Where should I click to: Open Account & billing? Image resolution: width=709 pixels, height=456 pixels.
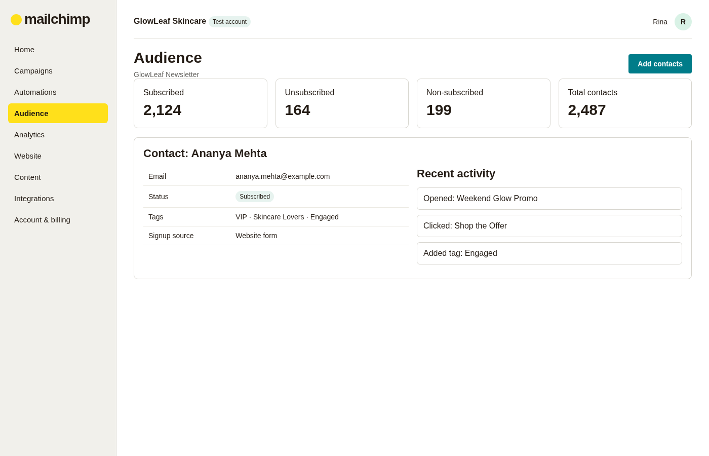click(58, 220)
